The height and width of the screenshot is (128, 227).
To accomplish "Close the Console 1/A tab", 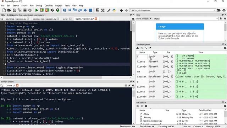I will [17, 85].
